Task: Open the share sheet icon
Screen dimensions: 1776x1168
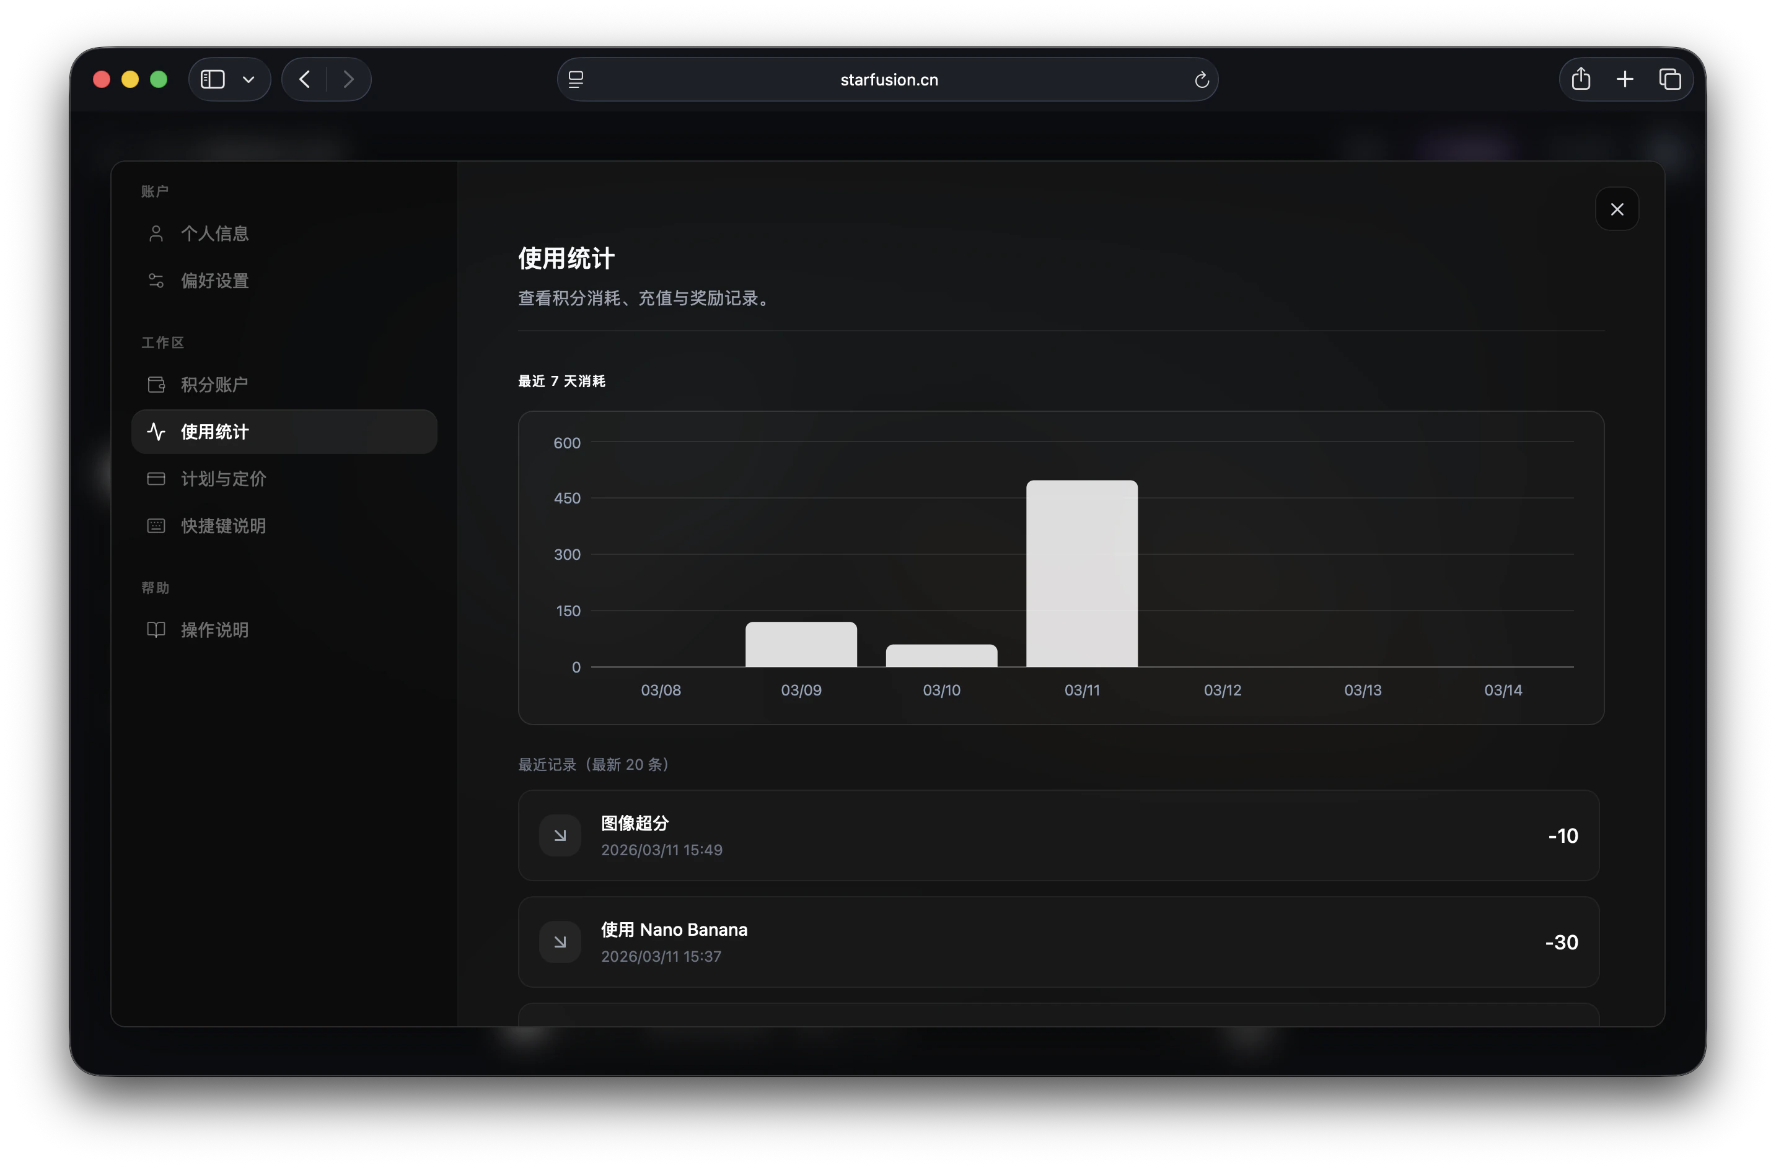Action: pos(1580,79)
